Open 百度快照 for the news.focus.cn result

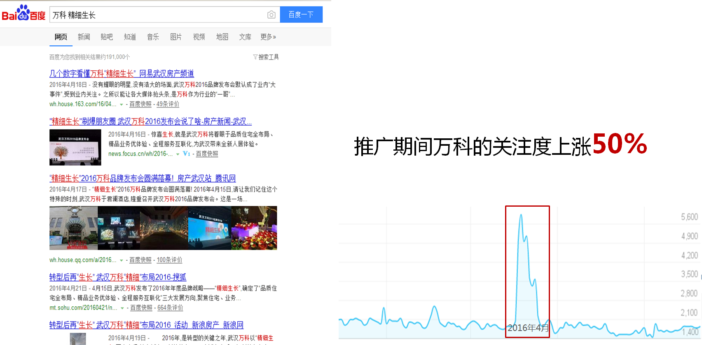pos(207,154)
